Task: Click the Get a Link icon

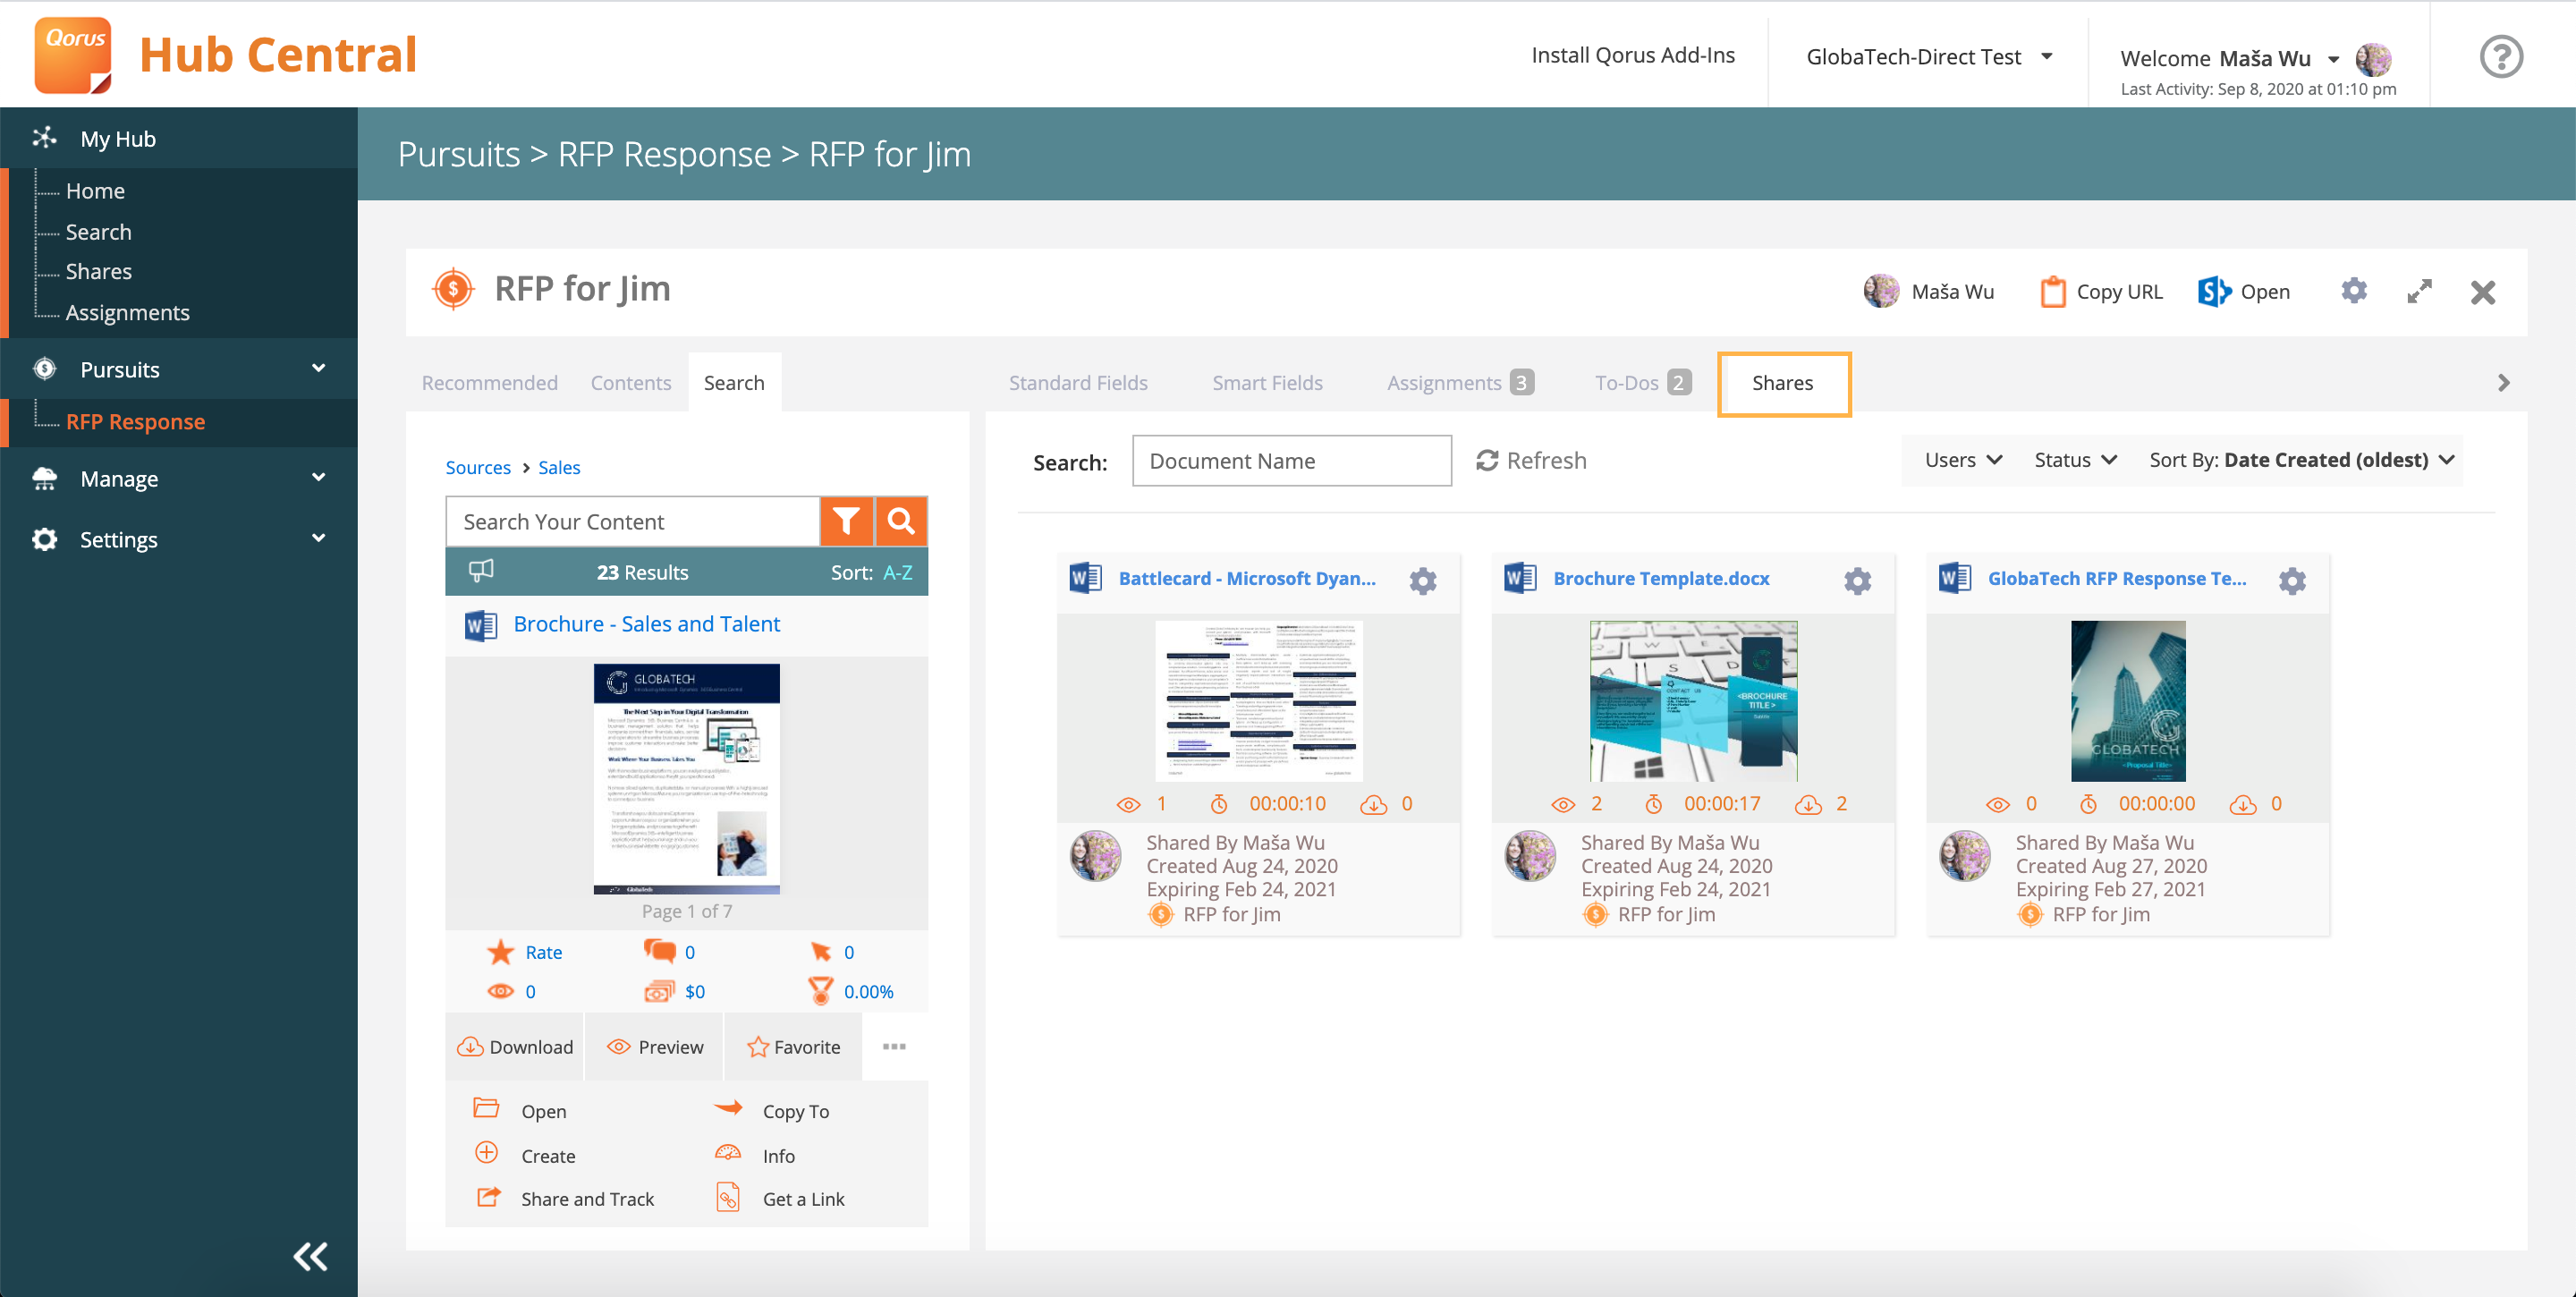Action: tap(728, 1197)
